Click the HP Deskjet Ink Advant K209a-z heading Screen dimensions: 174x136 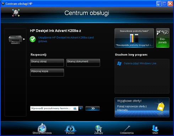55,31
